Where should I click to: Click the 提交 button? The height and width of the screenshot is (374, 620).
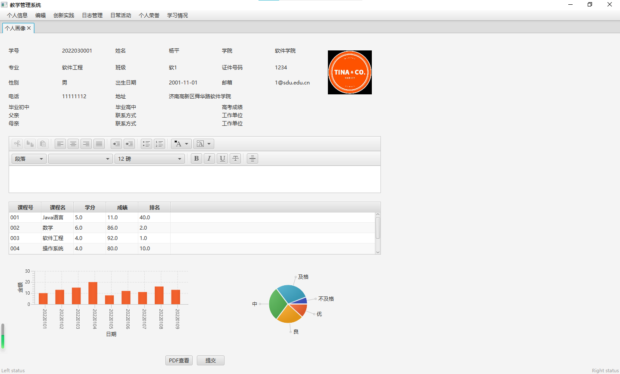[211, 361]
